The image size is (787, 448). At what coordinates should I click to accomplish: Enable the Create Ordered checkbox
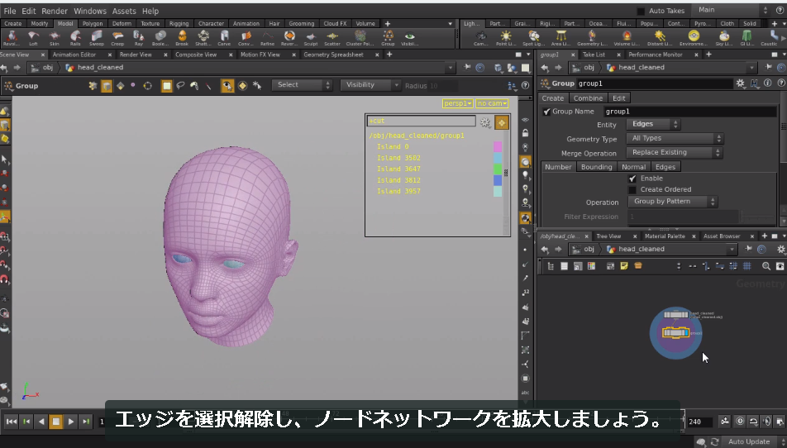click(x=632, y=189)
